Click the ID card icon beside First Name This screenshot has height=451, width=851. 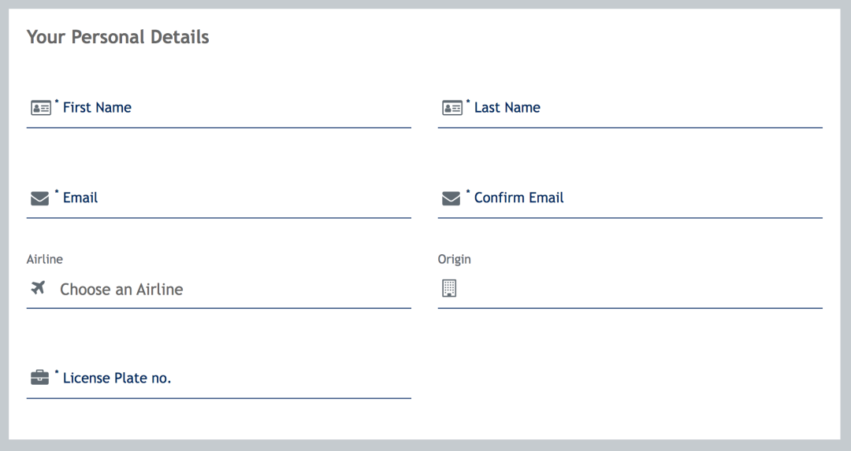coord(40,108)
